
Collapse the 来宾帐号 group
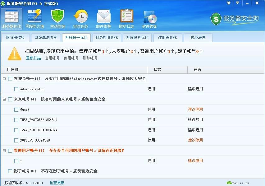(x=4, y=99)
